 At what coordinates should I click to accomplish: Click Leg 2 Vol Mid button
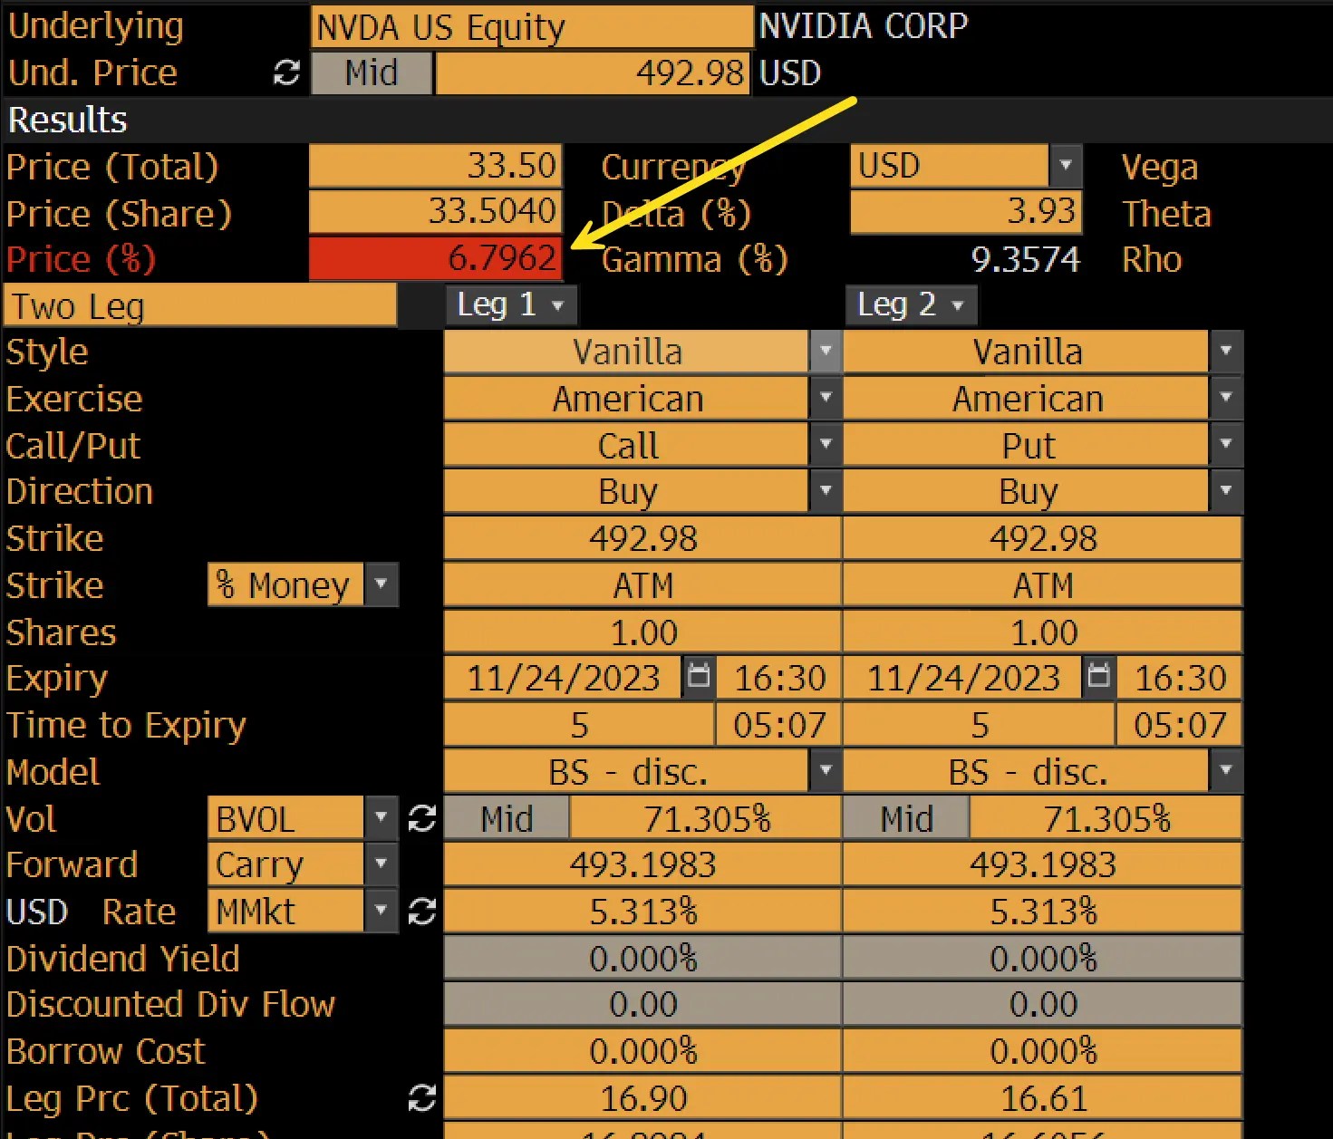click(906, 819)
